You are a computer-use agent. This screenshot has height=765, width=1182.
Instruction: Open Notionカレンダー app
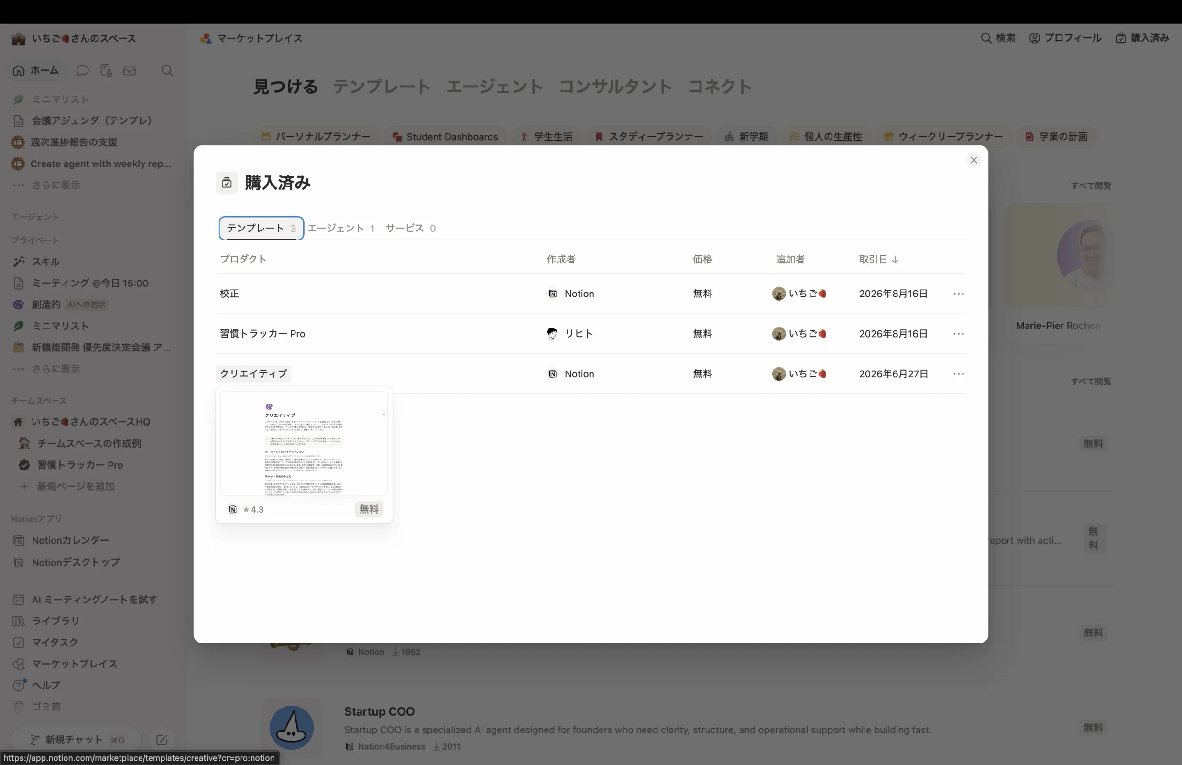click(x=93, y=540)
